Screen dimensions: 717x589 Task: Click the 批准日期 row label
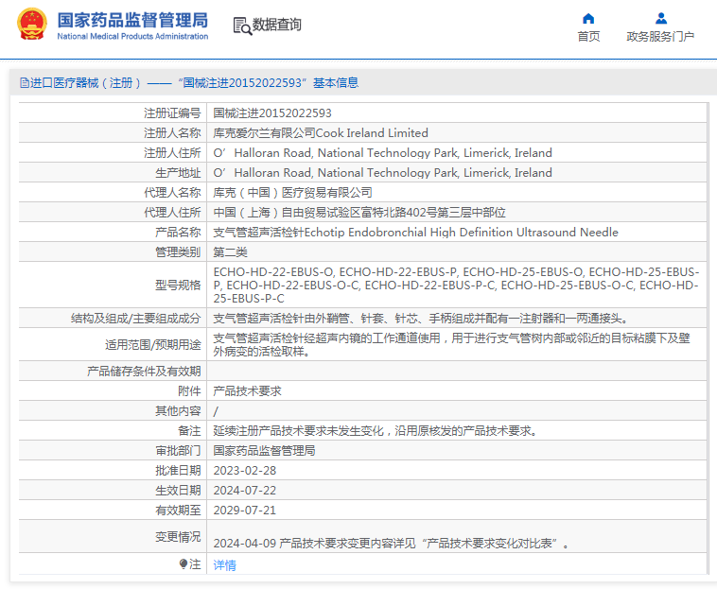[178, 471]
